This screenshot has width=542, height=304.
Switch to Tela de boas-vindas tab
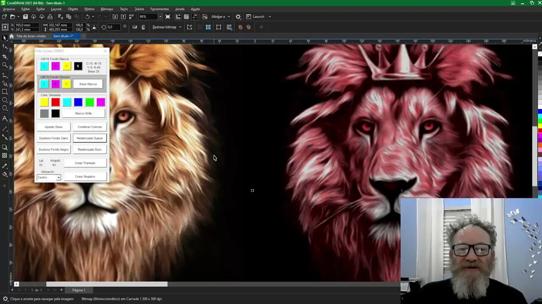click(x=30, y=36)
